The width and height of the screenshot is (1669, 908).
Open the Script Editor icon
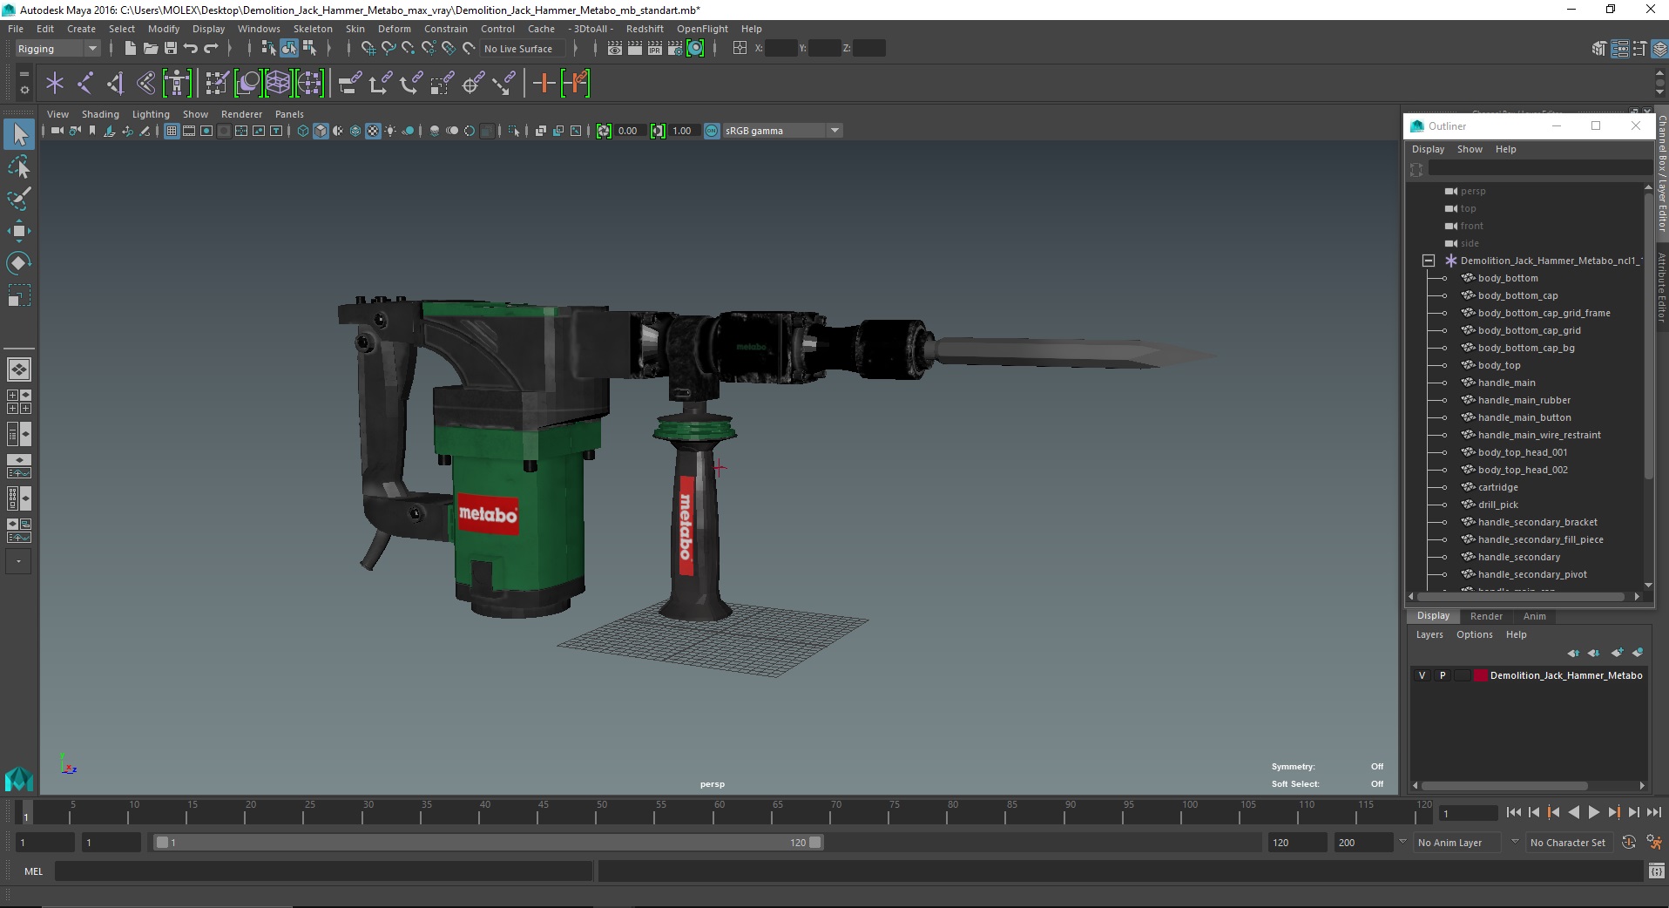click(1656, 871)
